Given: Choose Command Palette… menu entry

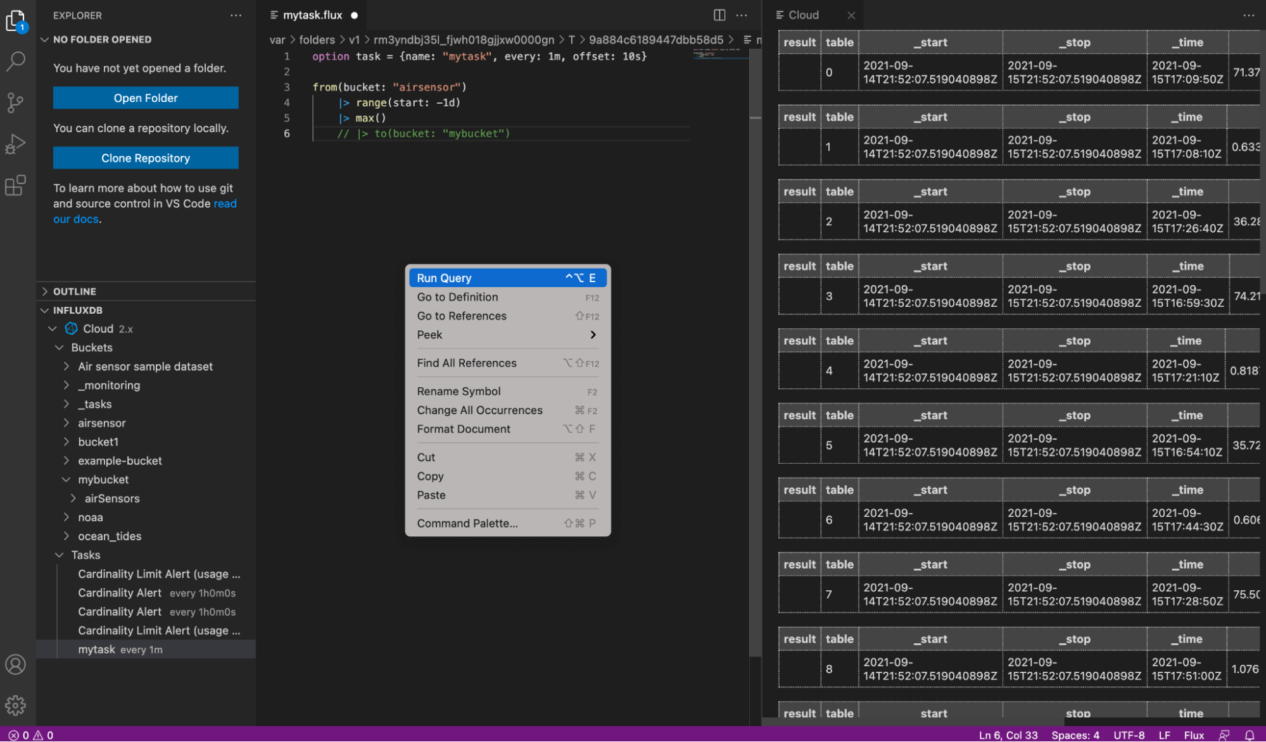Looking at the screenshot, I should pos(507,523).
